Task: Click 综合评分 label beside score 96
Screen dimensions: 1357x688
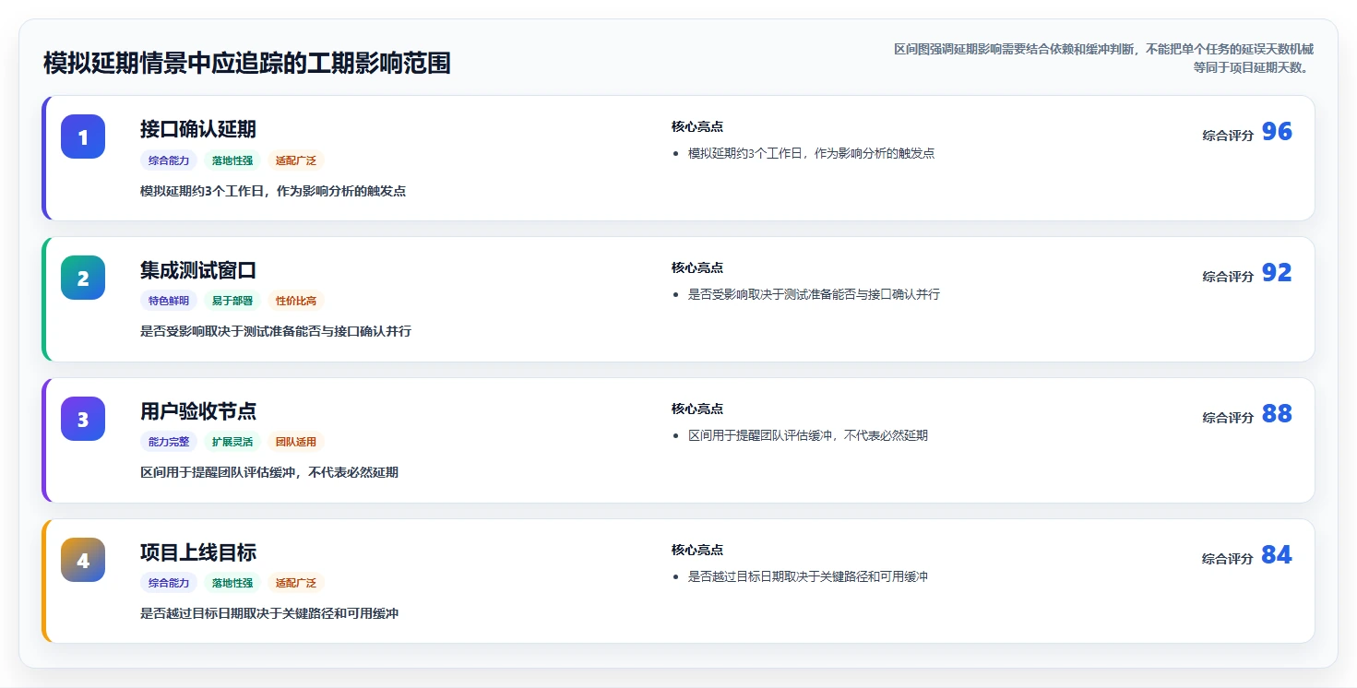Action: [x=1228, y=136]
